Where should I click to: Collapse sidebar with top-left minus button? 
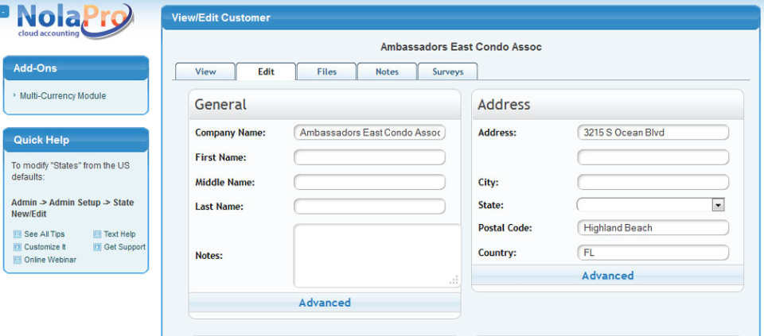point(4,12)
